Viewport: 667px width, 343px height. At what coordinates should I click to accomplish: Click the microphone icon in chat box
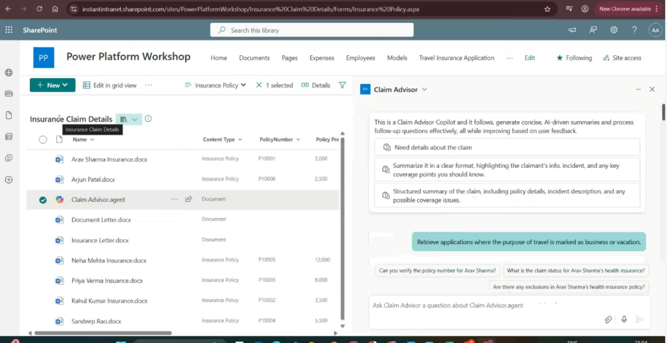624,320
